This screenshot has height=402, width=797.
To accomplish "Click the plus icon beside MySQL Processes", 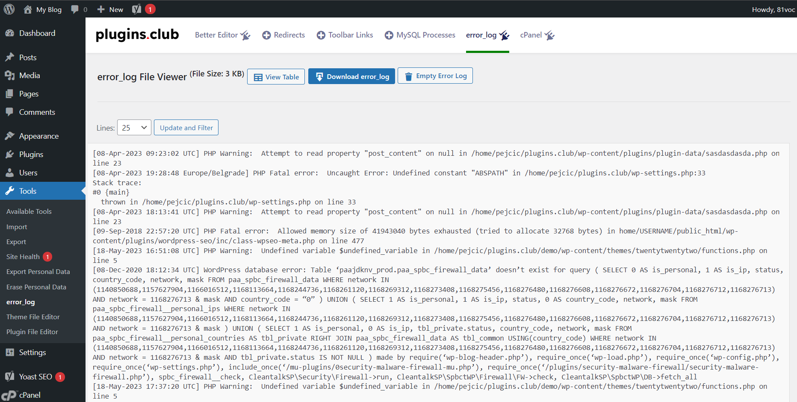I will 389,35.
